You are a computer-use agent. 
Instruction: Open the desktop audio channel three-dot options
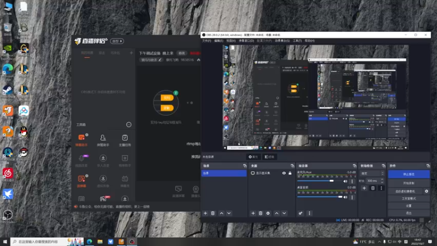pos(352,197)
